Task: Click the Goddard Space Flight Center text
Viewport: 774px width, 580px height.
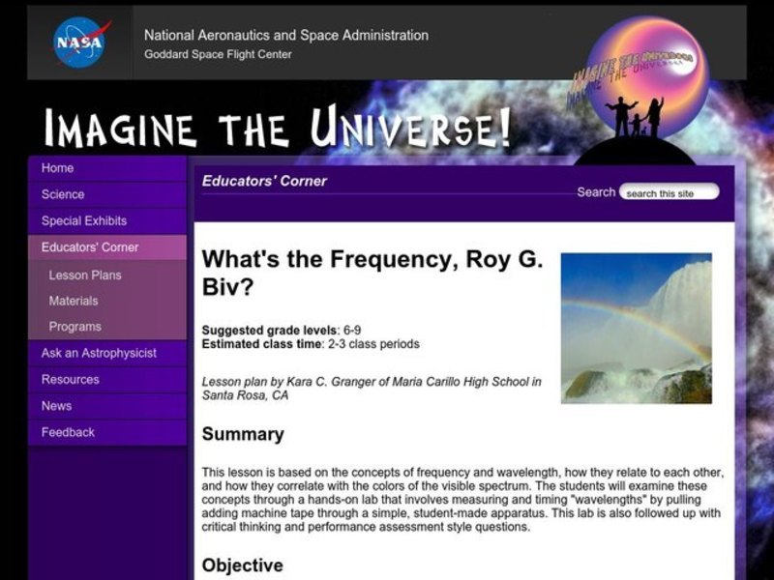Action: (218, 54)
